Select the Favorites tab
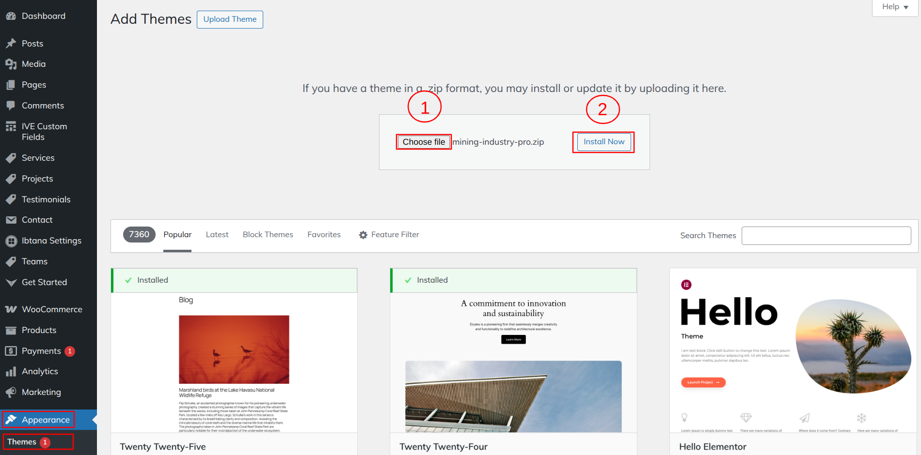This screenshot has height=455, width=921. (324, 235)
